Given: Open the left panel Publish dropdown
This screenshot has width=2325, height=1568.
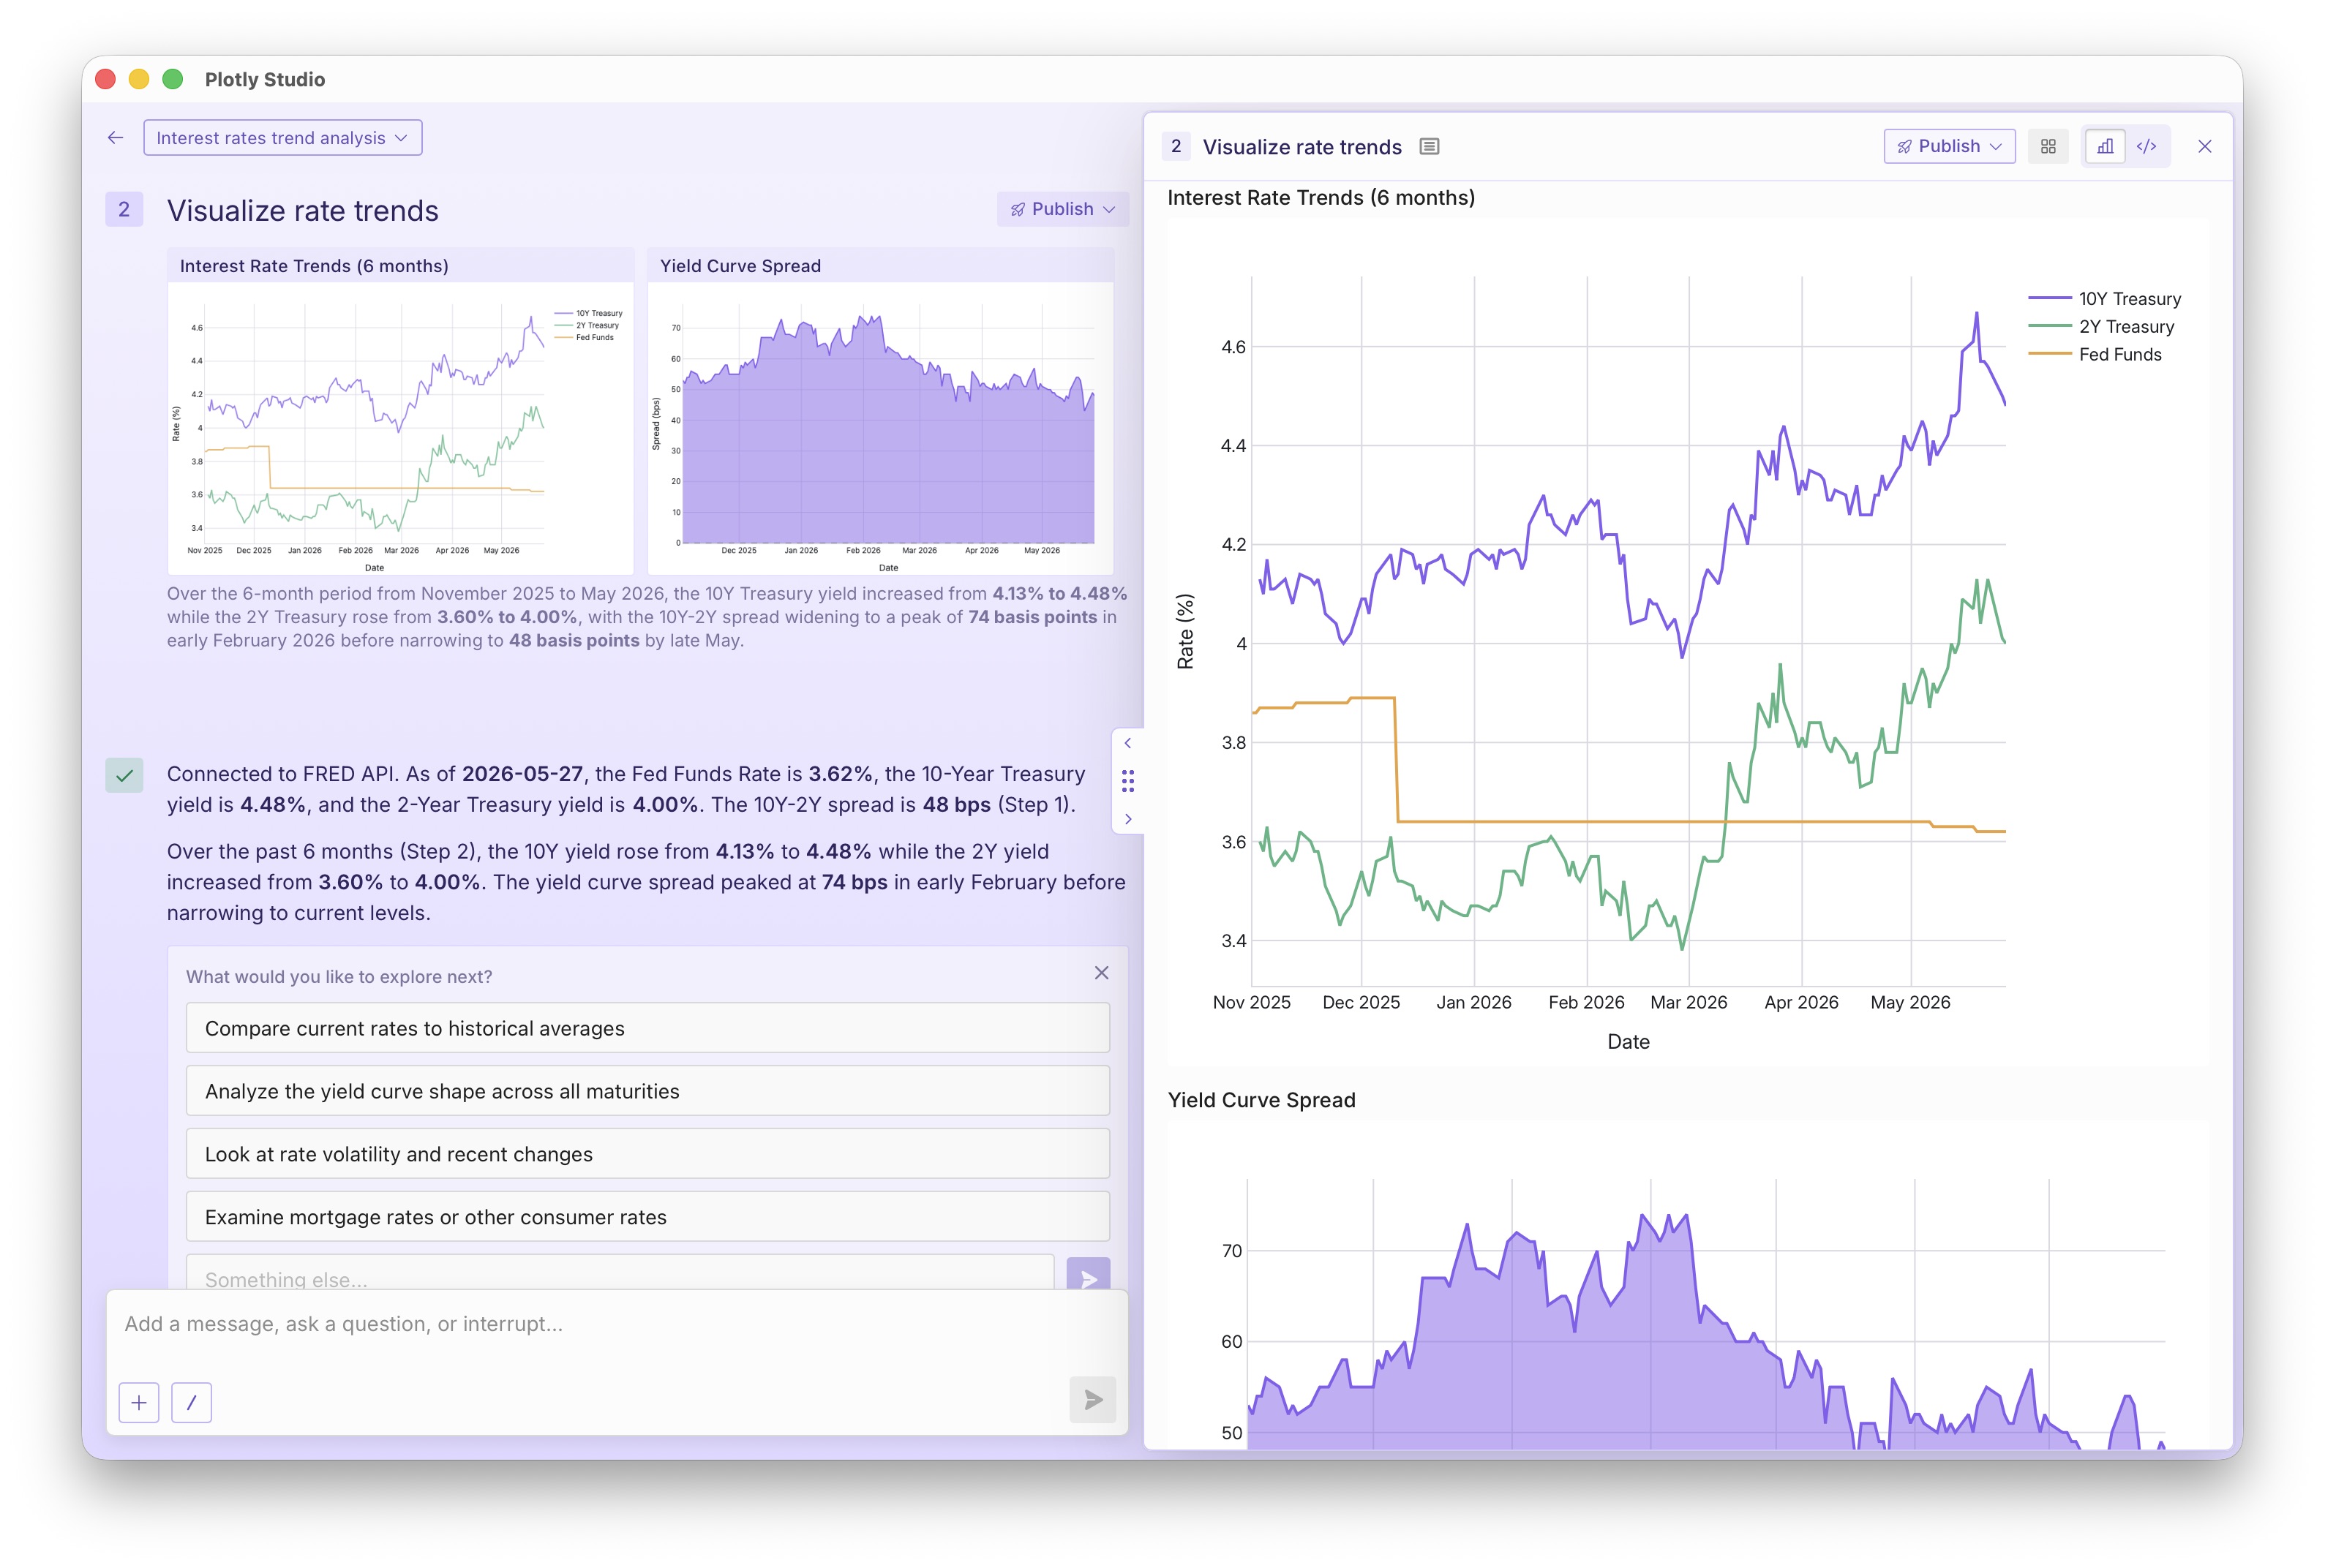Looking at the screenshot, I should coord(1062,209).
